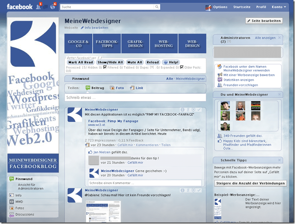Viewport: 295px width, 224px height.
Task: Open GRAFIK-DESIGN tab
Action: coord(135,44)
